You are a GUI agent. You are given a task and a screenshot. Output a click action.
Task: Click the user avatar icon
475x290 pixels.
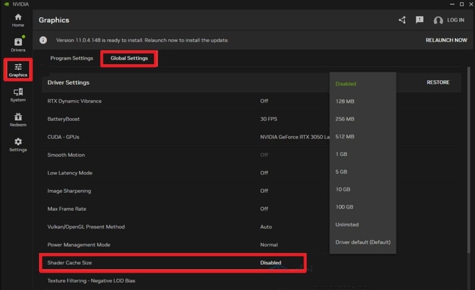438,20
